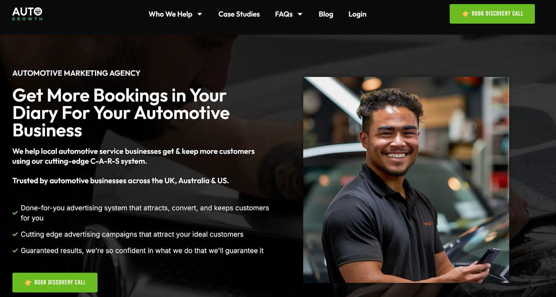Click the C-A-R-S system description text
556x297 pixels.
[x=133, y=156]
